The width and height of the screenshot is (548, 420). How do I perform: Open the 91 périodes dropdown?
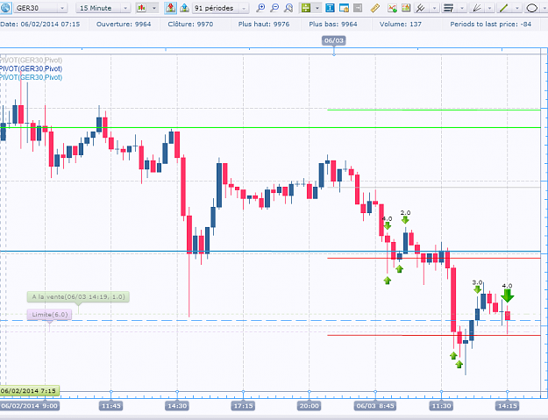[221, 8]
